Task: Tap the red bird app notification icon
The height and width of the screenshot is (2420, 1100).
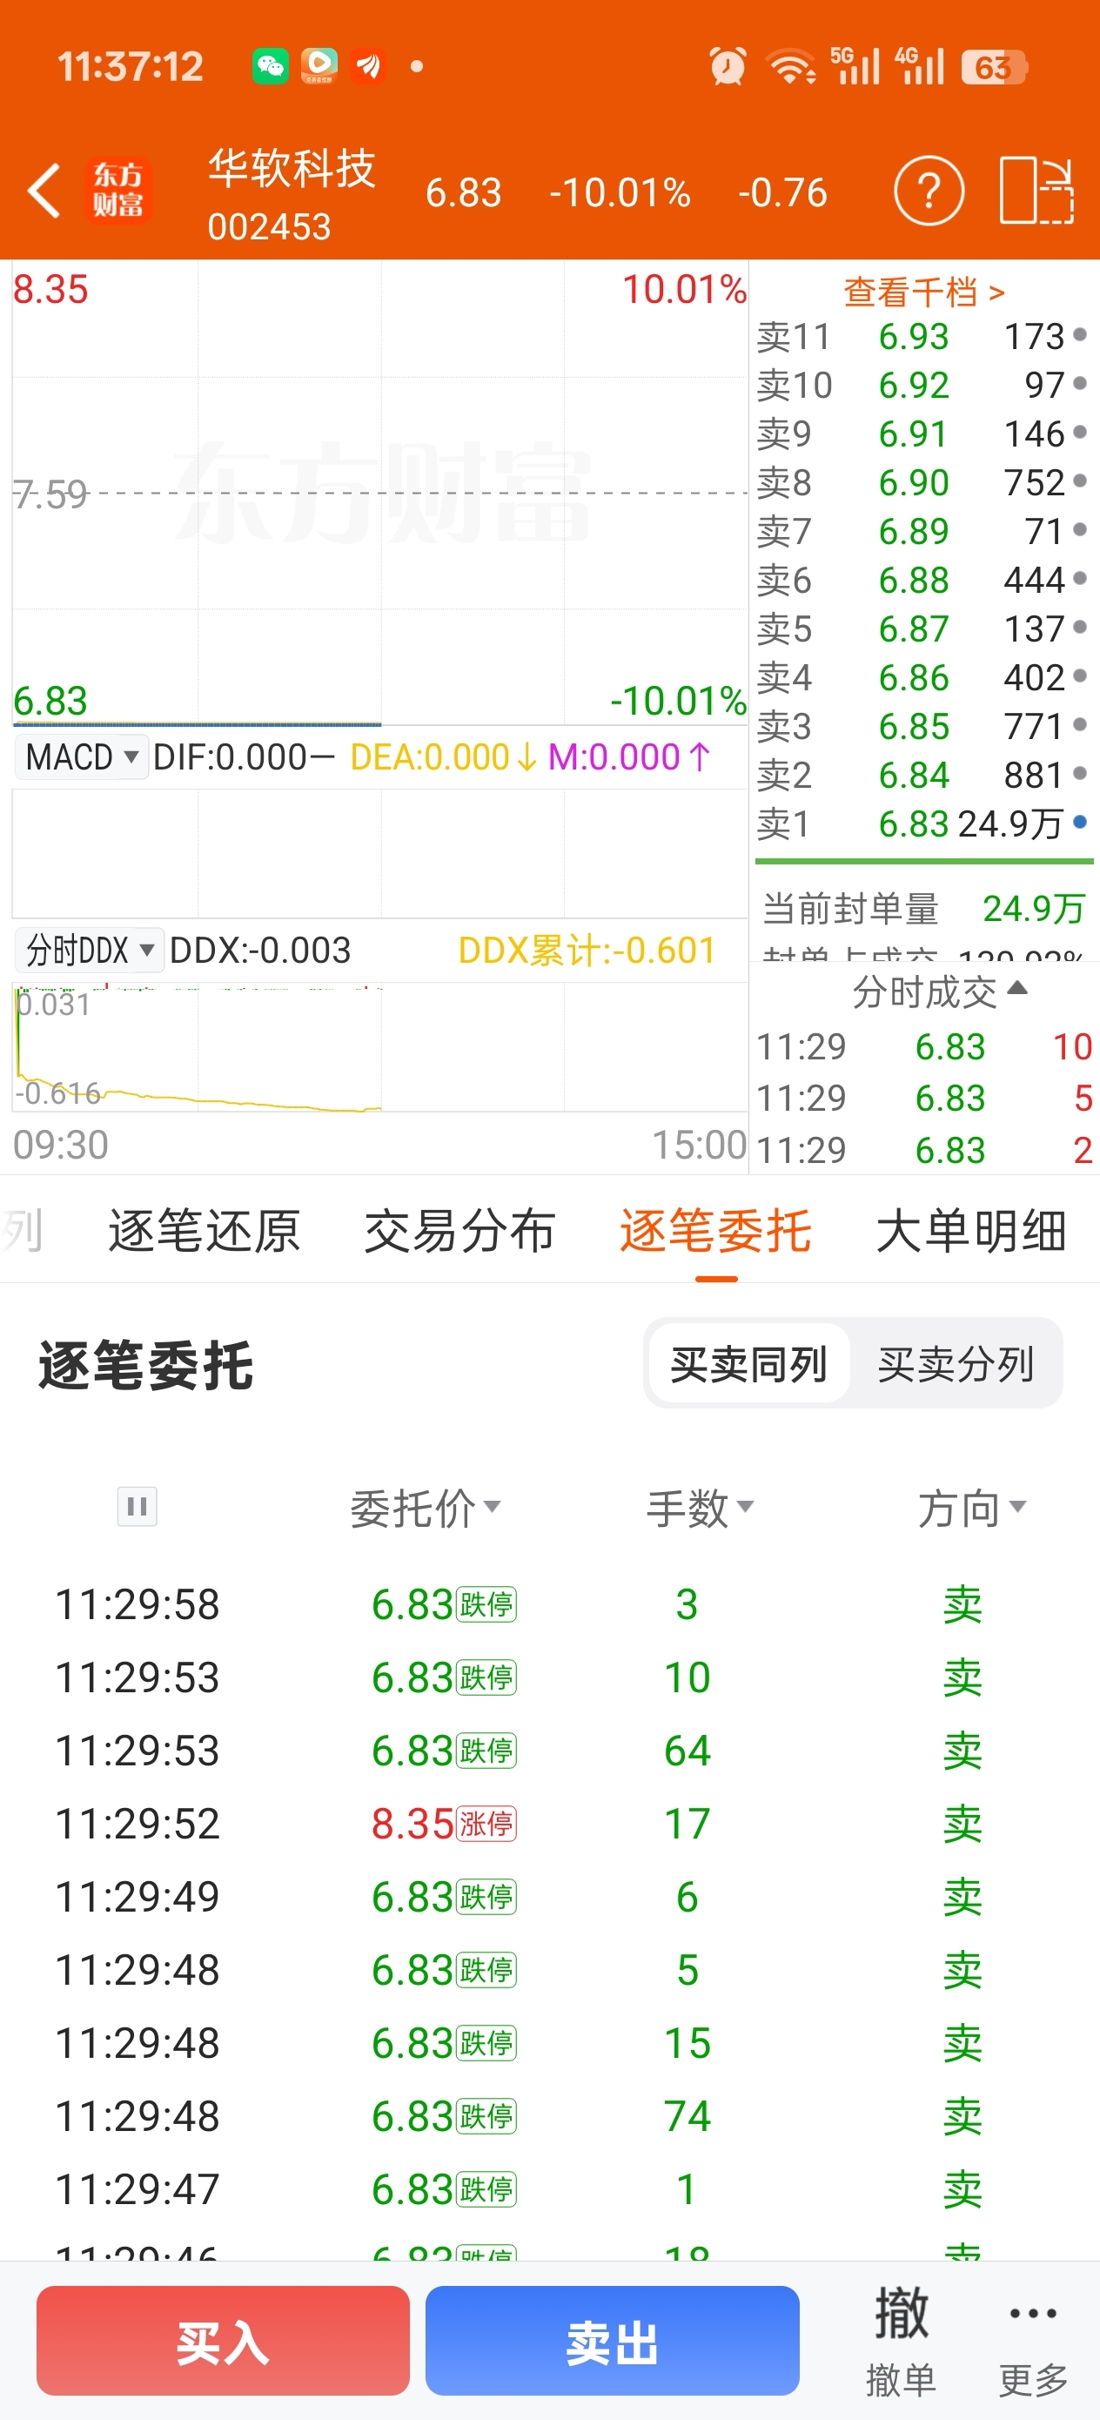Action: point(368,66)
